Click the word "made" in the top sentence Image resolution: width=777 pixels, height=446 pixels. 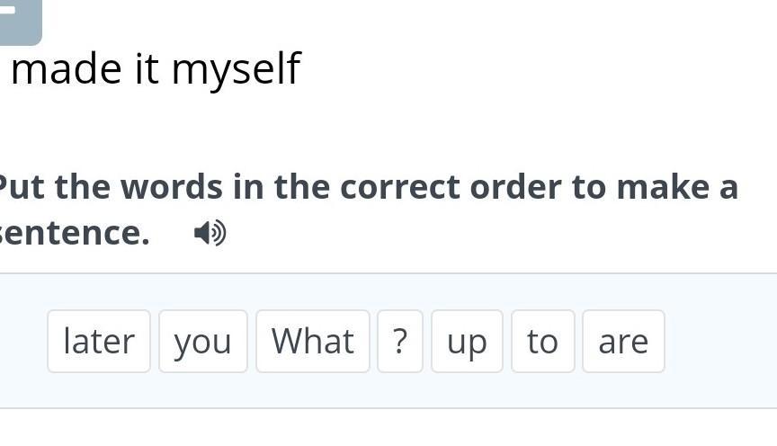pos(67,69)
